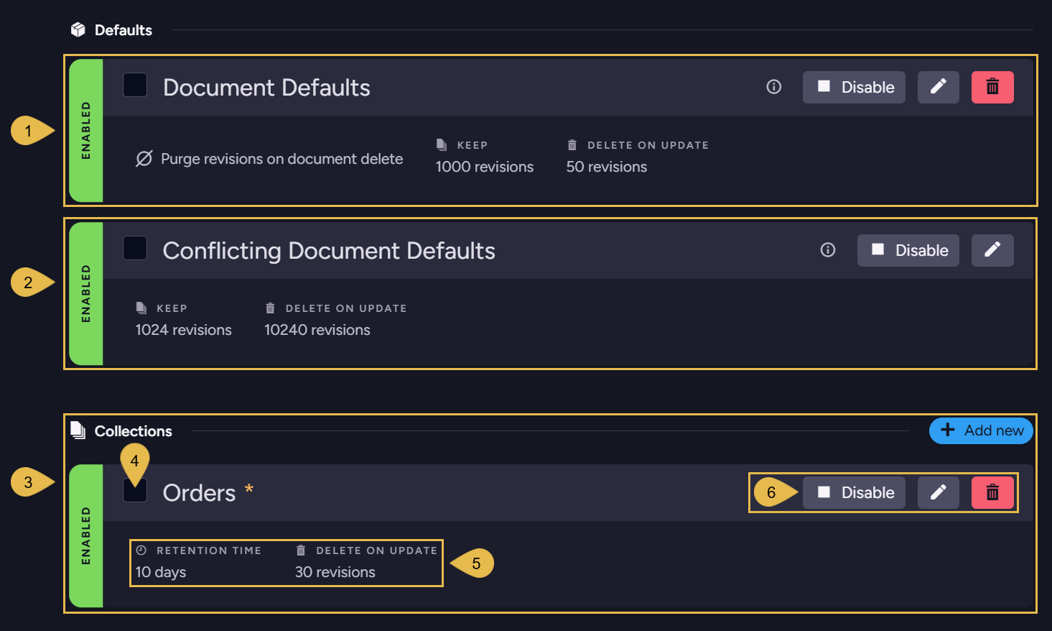Click the Delete on Update trash icon in Orders
Viewport: 1052px width, 631px height.
point(301,550)
